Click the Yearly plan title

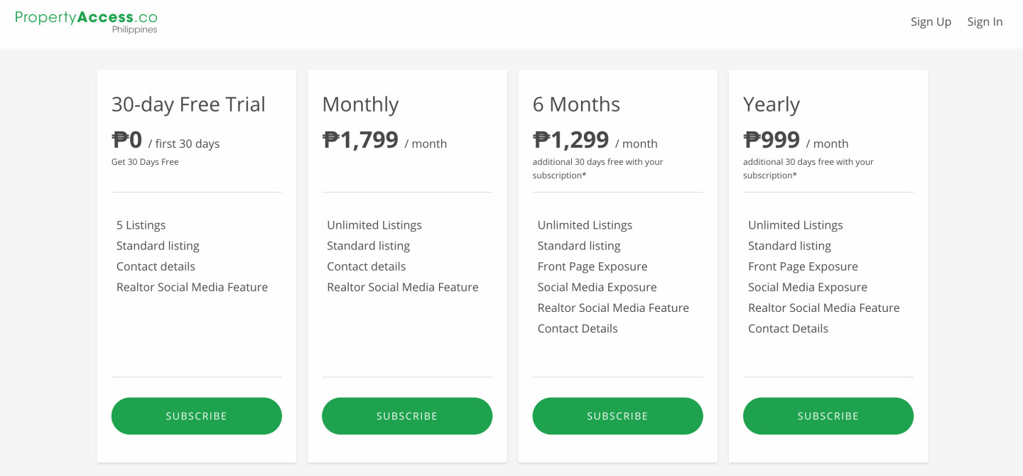click(772, 104)
